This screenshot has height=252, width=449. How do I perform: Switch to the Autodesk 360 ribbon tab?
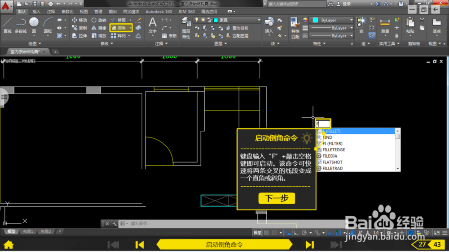[x=158, y=12]
